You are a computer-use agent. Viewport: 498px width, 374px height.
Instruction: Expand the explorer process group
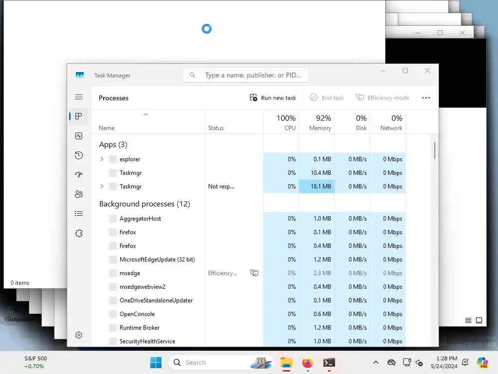pos(102,159)
